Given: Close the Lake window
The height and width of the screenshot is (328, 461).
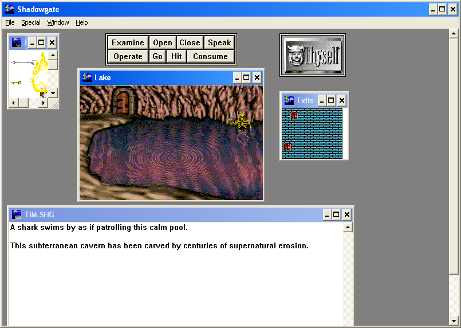Looking at the screenshot, I should [x=257, y=78].
